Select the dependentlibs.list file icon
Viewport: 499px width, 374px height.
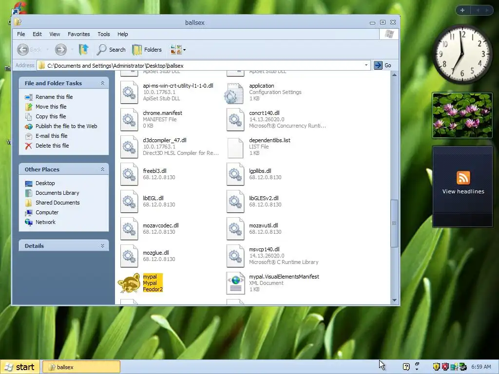tap(235, 148)
